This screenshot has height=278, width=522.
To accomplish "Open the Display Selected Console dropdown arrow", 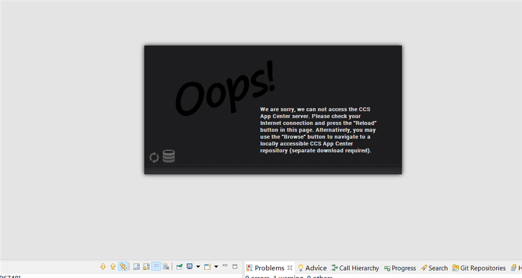I will tap(198, 267).
